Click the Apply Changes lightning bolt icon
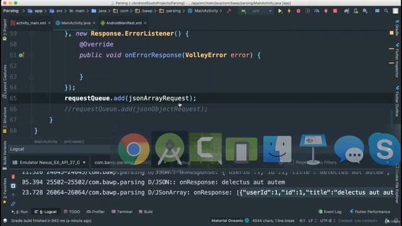 289,11
